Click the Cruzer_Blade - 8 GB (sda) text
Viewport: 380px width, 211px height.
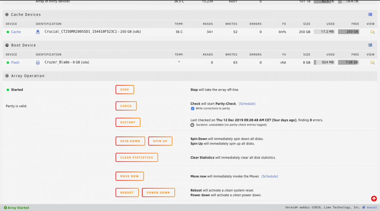coord(67,62)
